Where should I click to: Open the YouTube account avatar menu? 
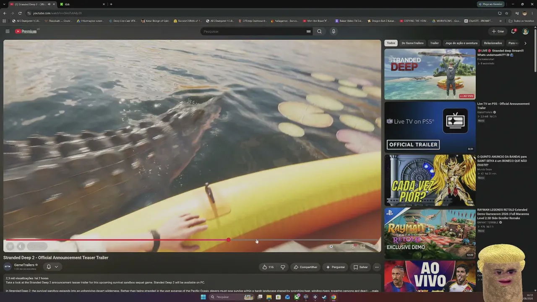pos(525,31)
